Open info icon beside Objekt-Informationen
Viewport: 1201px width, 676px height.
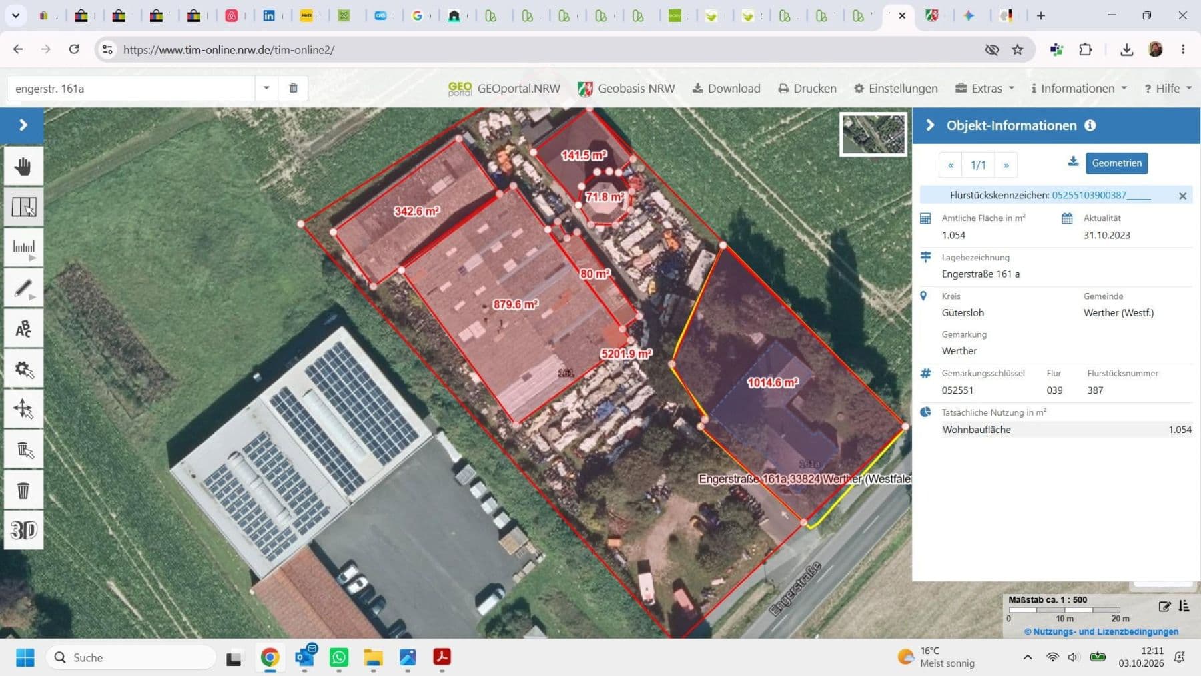(1090, 125)
